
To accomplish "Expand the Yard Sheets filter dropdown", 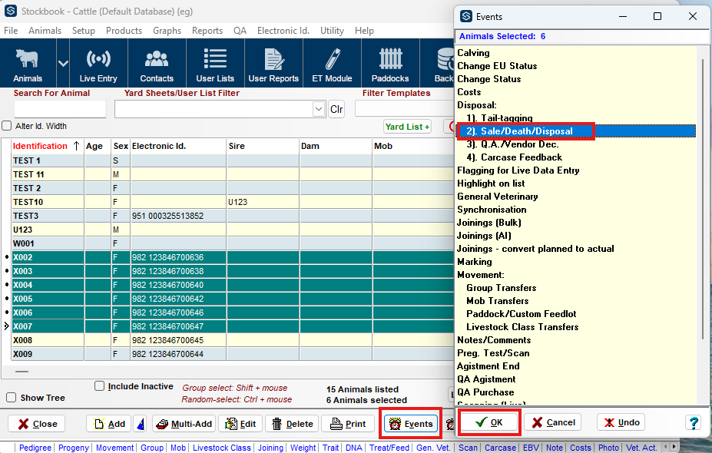I will 319,110.
